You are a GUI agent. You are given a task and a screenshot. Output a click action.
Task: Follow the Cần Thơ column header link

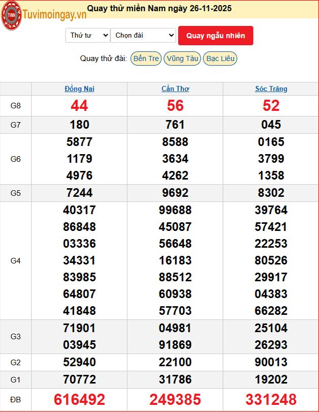(x=175, y=89)
